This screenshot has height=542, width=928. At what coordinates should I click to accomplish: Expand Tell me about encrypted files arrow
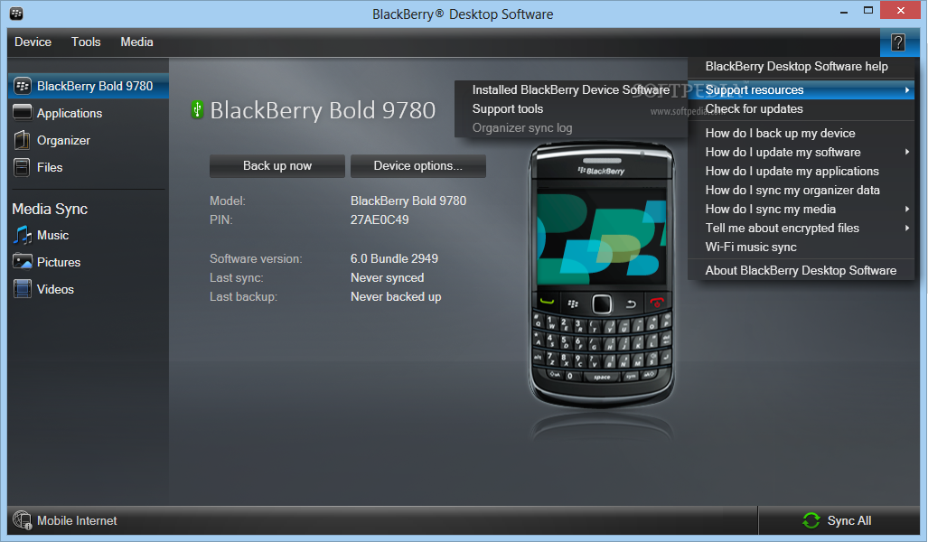point(906,228)
